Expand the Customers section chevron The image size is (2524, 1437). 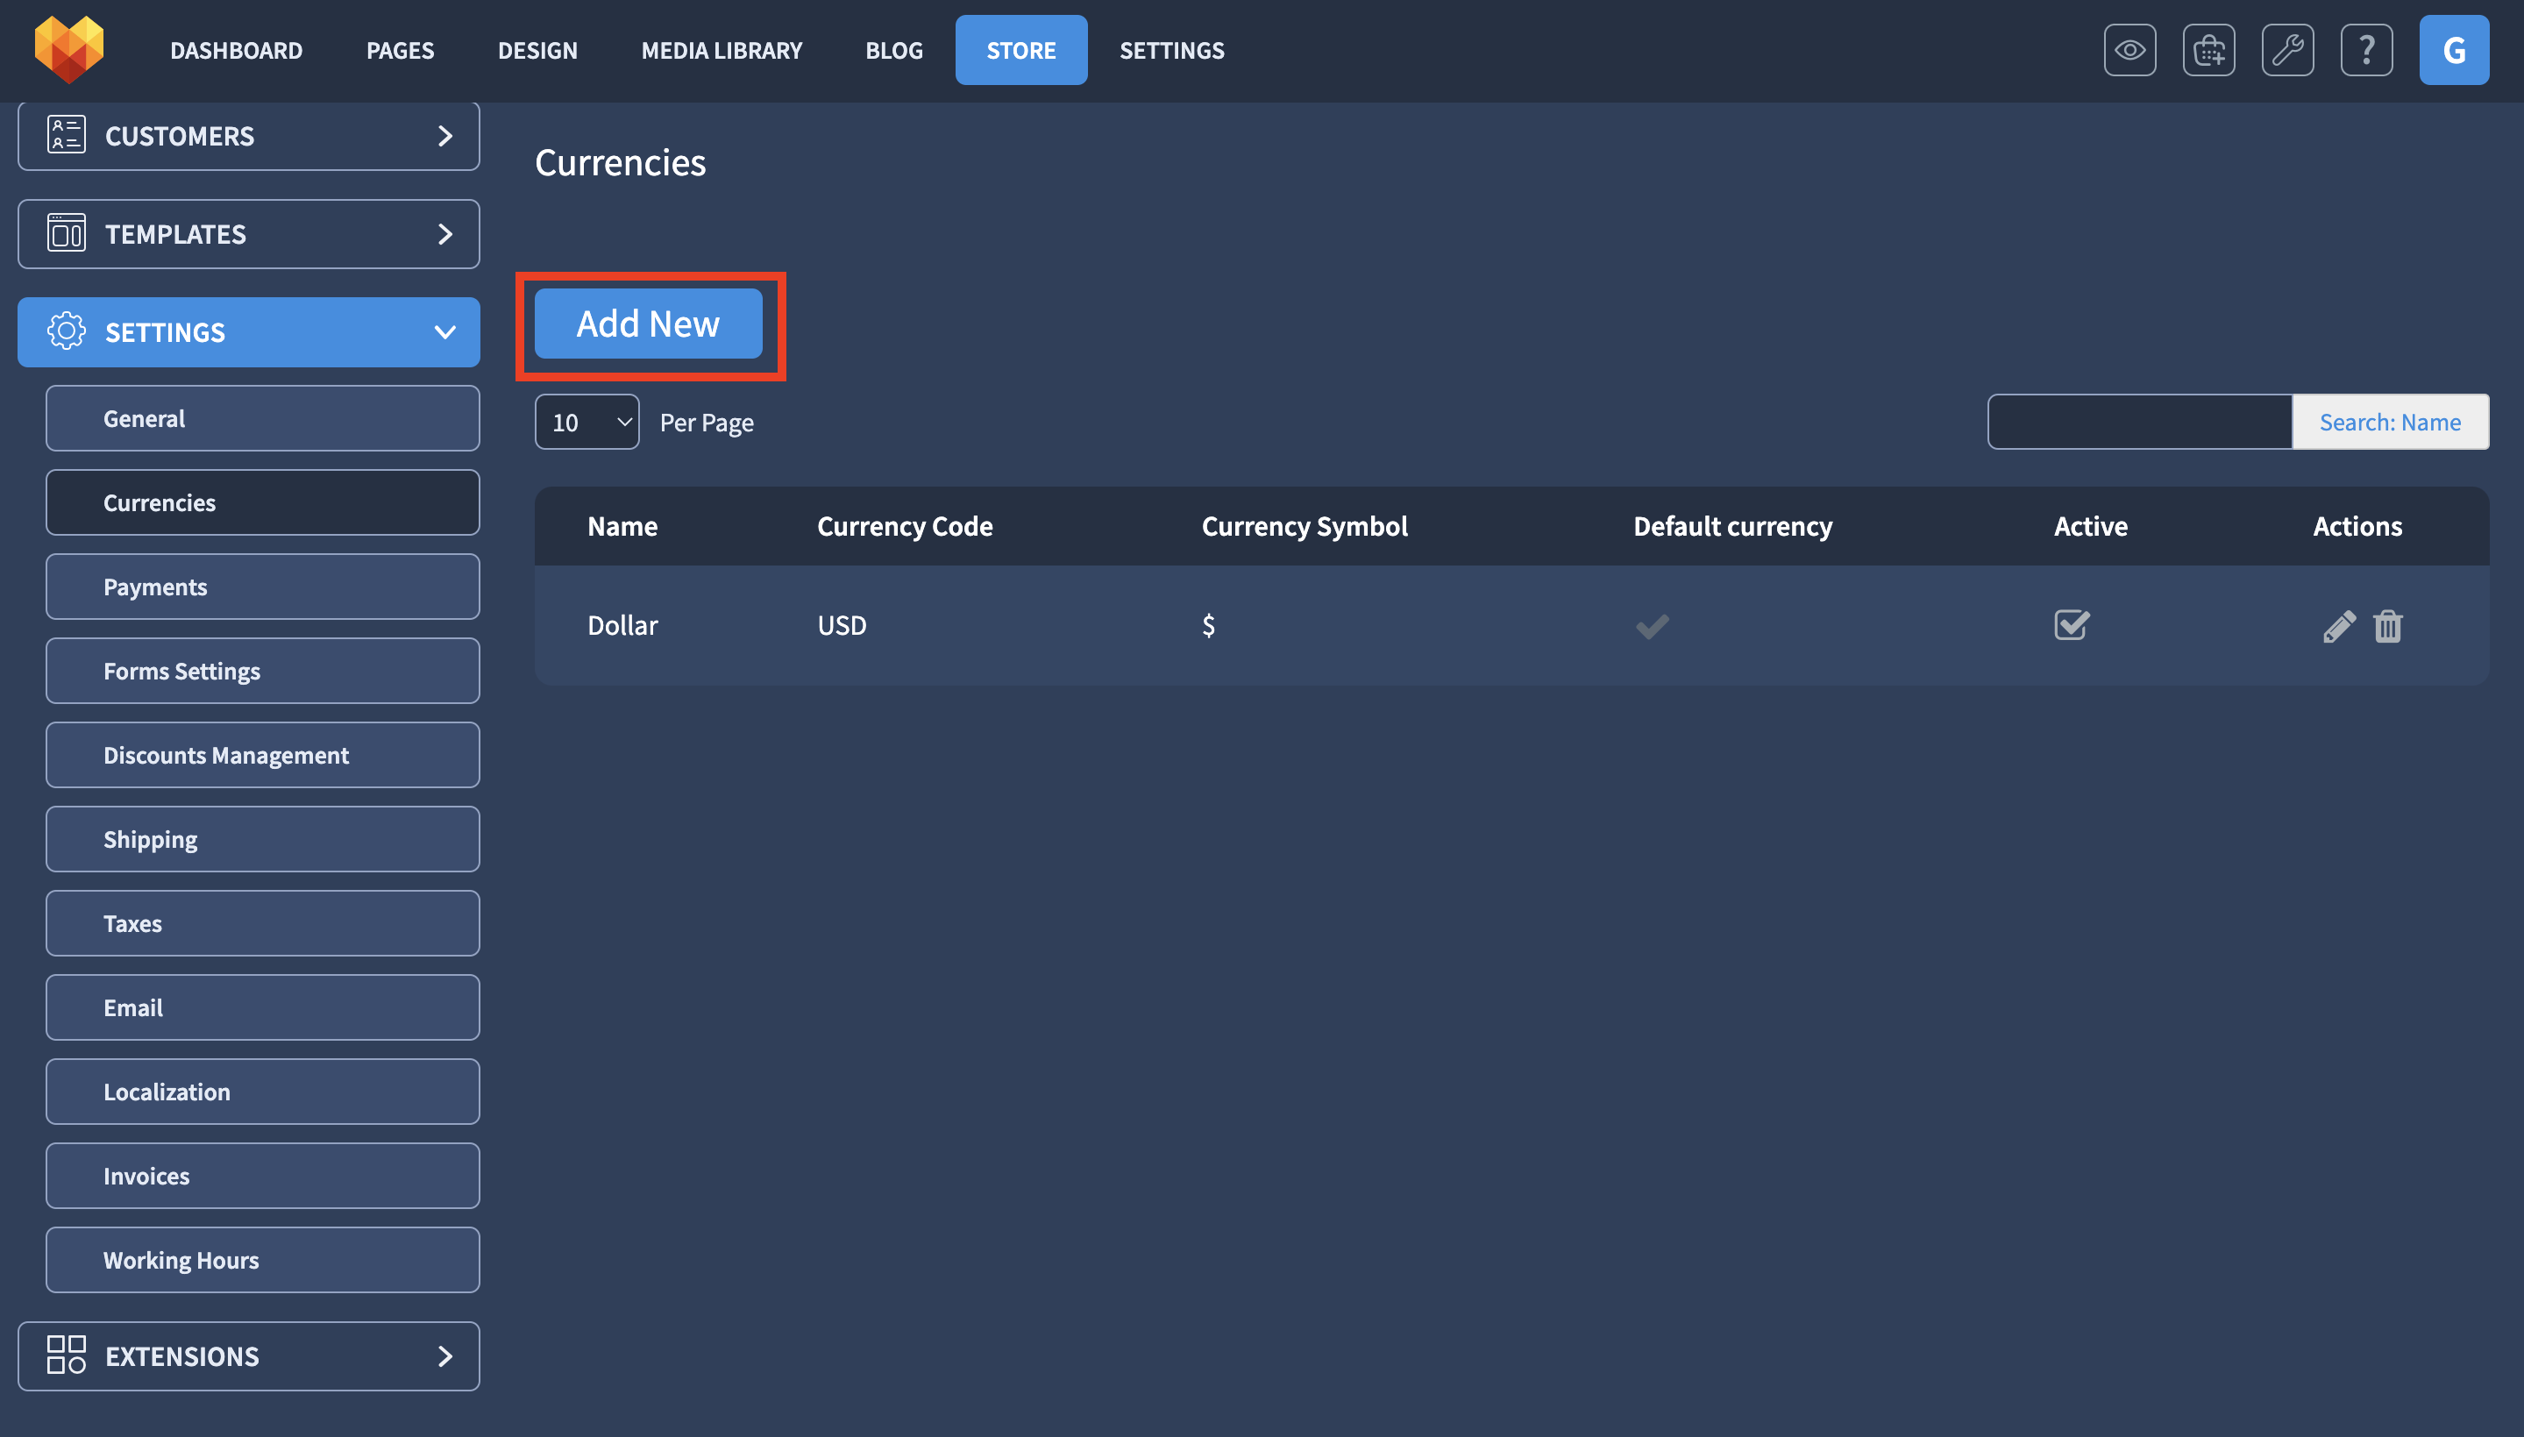pyautogui.click(x=445, y=135)
